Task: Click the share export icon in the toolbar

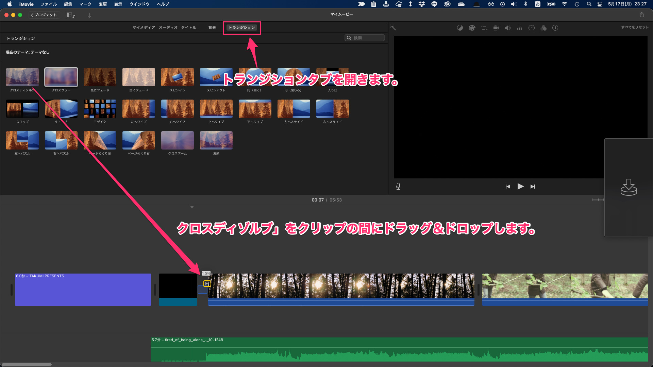Action: coord(642,15)
